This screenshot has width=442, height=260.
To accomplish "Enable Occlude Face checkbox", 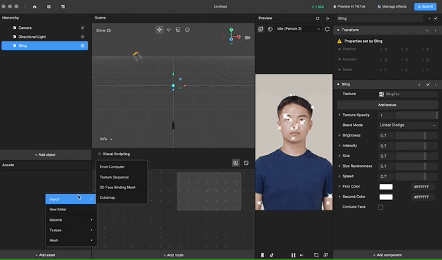I will pyautogui.click(x=381, y=208).
